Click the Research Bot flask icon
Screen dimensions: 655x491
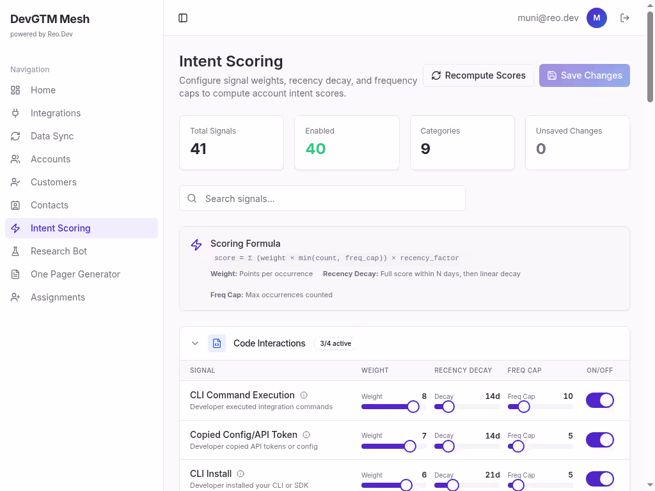pyautogui.click(x=15, y=251)
